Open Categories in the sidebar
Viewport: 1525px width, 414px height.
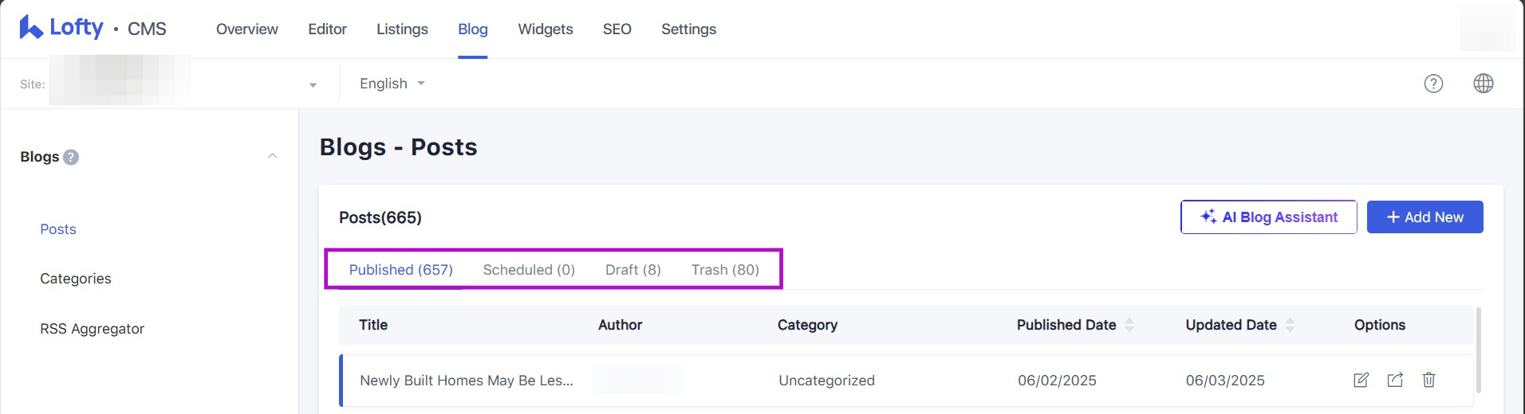point(76,279)
